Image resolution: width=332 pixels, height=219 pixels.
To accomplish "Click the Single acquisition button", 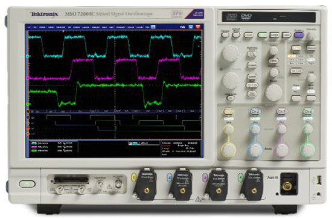I will tap(274, 35).
